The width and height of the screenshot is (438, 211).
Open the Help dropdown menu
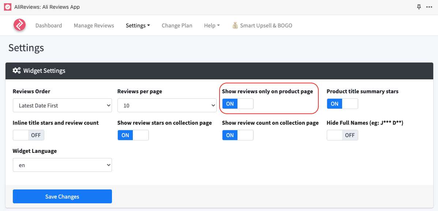[211, 26]
